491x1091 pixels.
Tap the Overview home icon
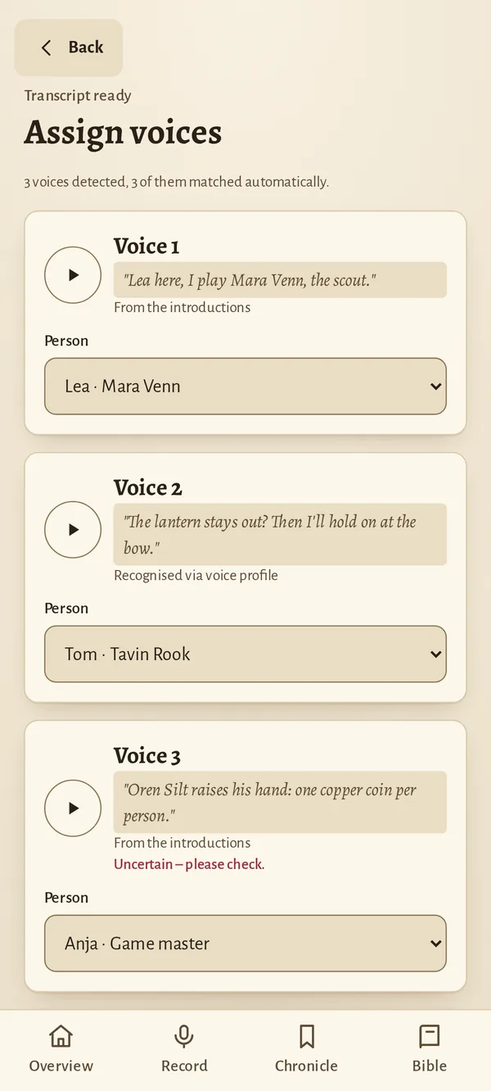pyautogui.click(x=61, y=1036)
